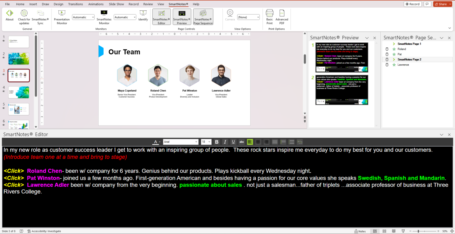
Task: Open the font size 18 dropdown
Action: (209, 142)
